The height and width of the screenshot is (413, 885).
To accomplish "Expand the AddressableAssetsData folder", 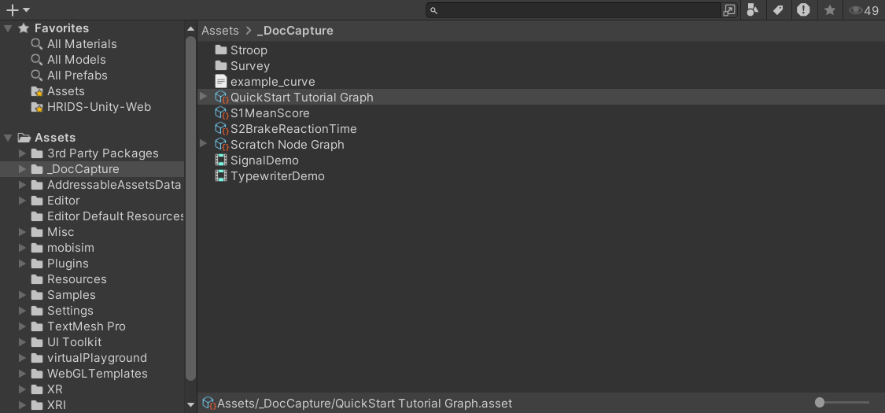I will [22, 185].
